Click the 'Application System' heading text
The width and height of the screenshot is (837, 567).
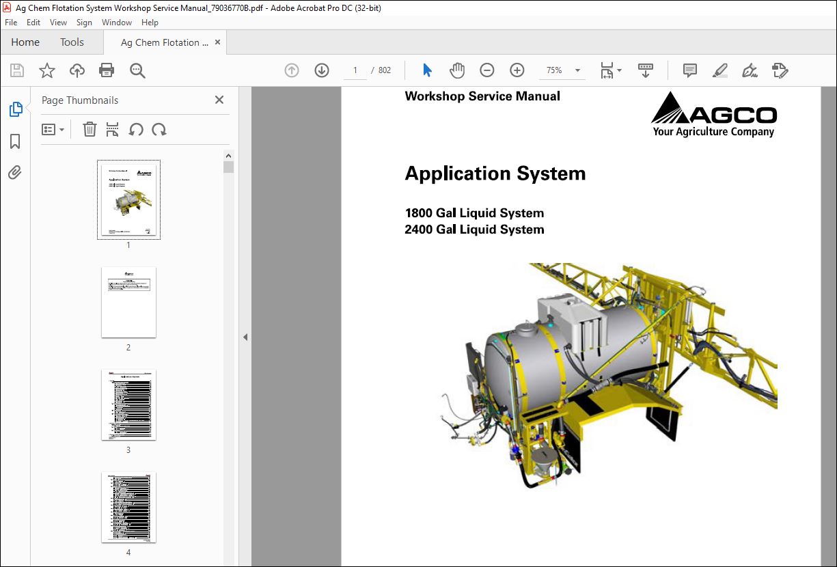click(x=495, y=174)
